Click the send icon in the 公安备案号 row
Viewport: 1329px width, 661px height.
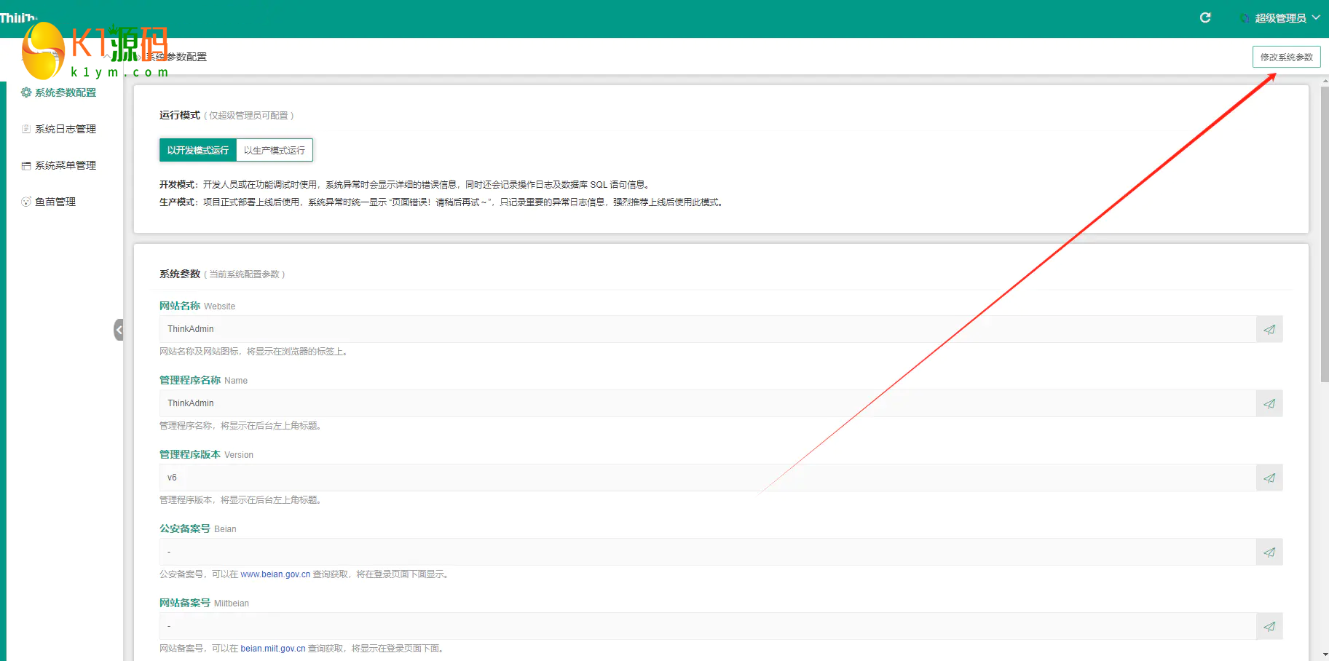click(x=1269, y=552)
